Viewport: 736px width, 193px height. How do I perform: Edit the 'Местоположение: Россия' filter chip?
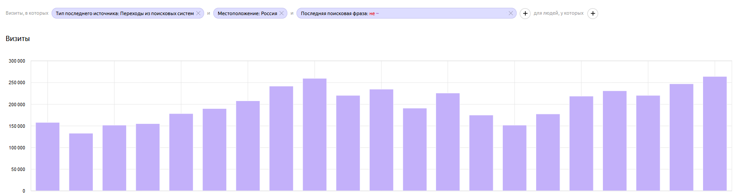pyautogui.click(x=247, y=13)
